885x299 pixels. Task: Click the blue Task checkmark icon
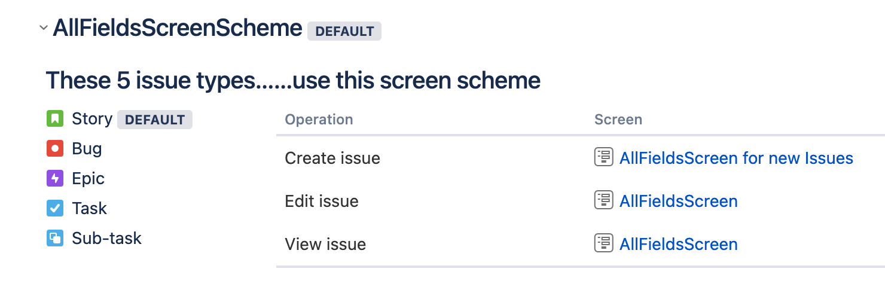(55, 209)
